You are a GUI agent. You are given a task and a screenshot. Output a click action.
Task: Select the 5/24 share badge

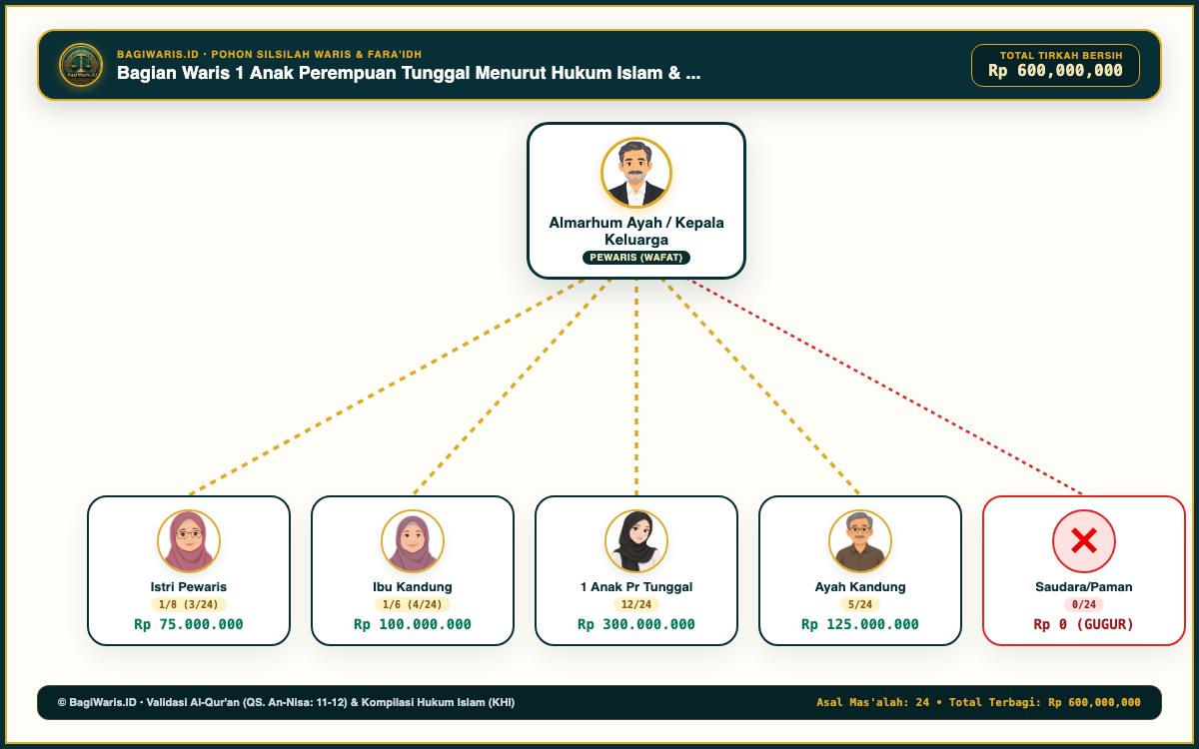(x=860, y=604)
